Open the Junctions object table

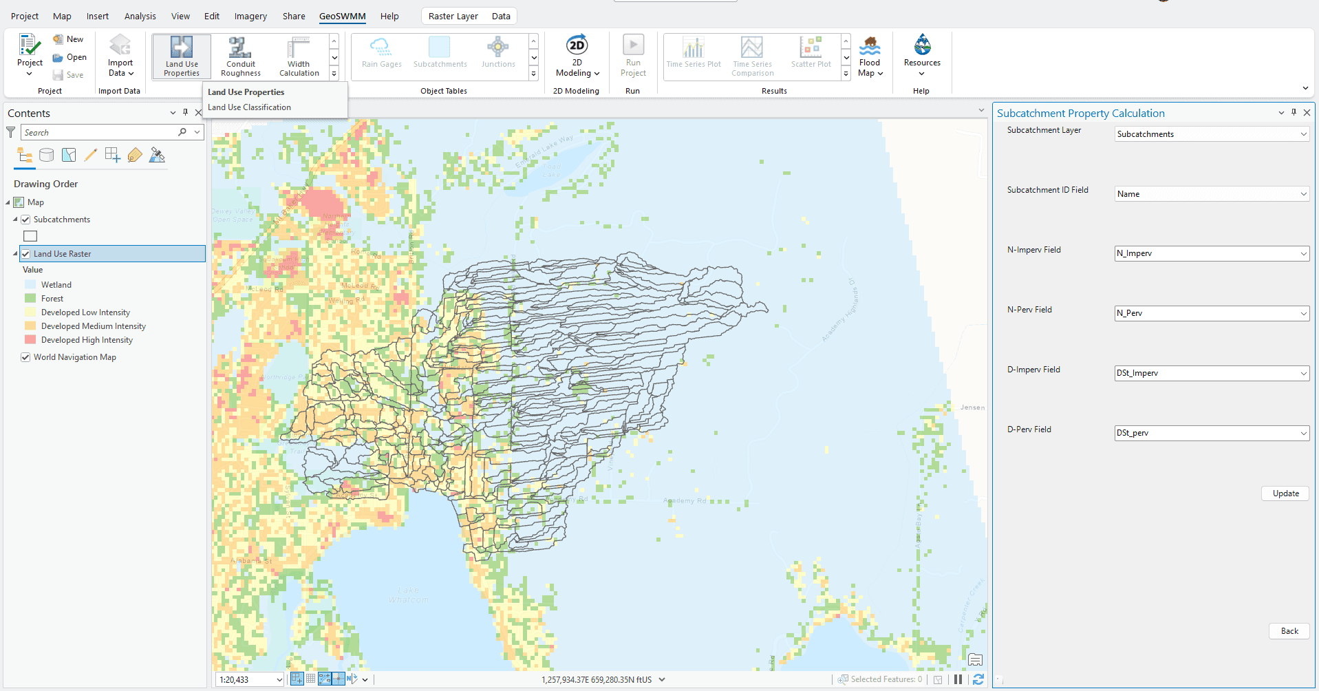498,53
